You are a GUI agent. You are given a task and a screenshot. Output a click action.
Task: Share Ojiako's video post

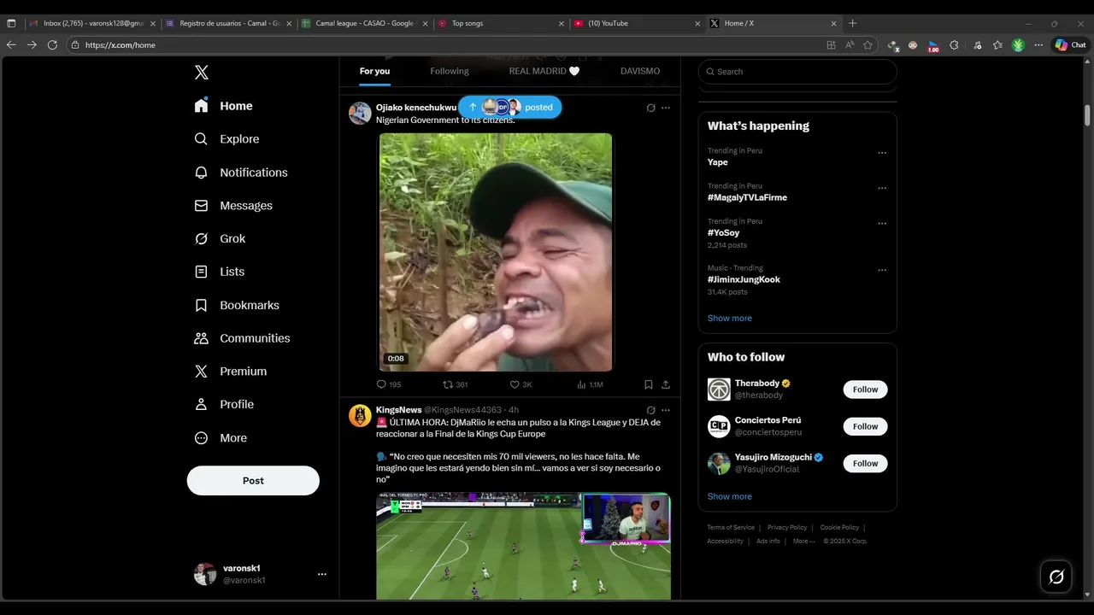[x=666, y=385]
